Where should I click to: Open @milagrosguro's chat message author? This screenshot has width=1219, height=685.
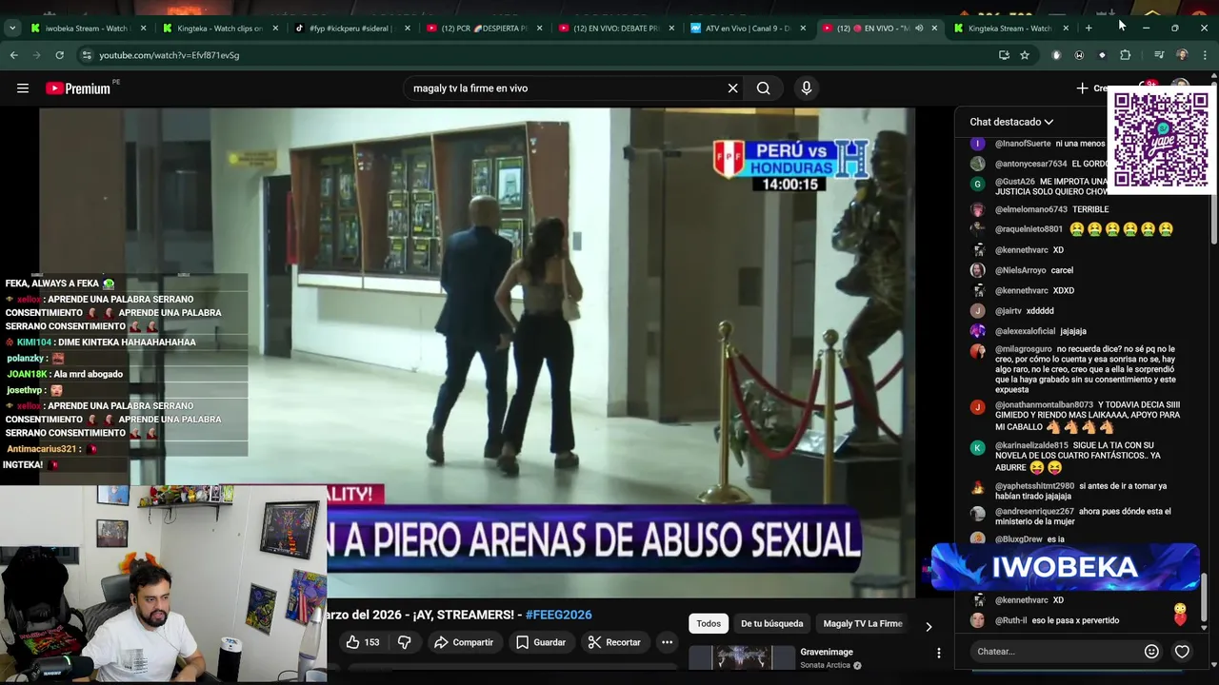[x=1024, y=349]
